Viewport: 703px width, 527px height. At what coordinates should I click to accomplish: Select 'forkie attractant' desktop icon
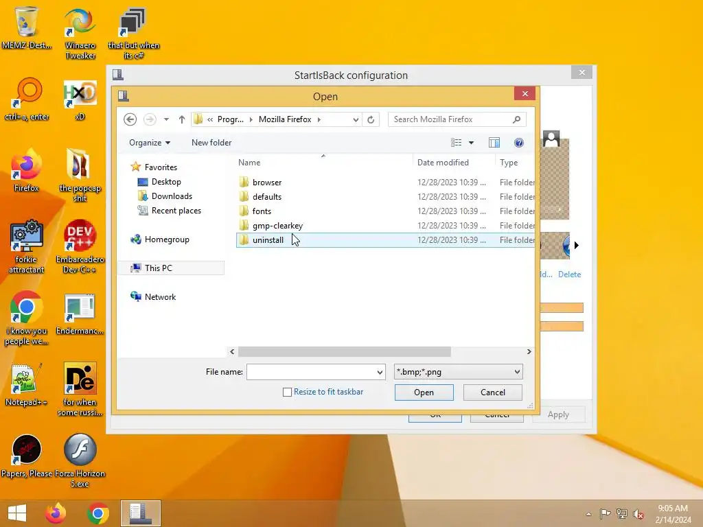click(27, 246)
